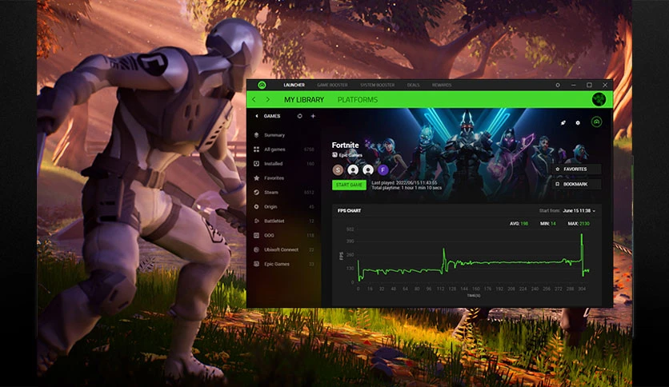This screenshot has height=387, width=669.
Task: Switch to System Booster tab
Action: point(377,85)
